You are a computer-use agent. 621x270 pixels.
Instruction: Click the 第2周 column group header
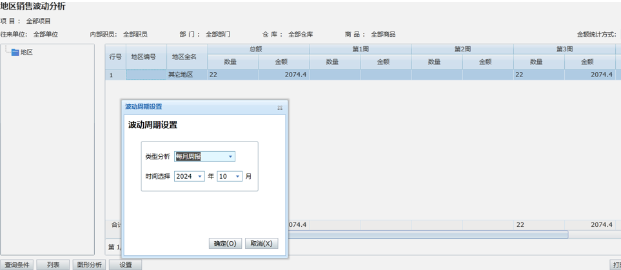coord(462,50)
